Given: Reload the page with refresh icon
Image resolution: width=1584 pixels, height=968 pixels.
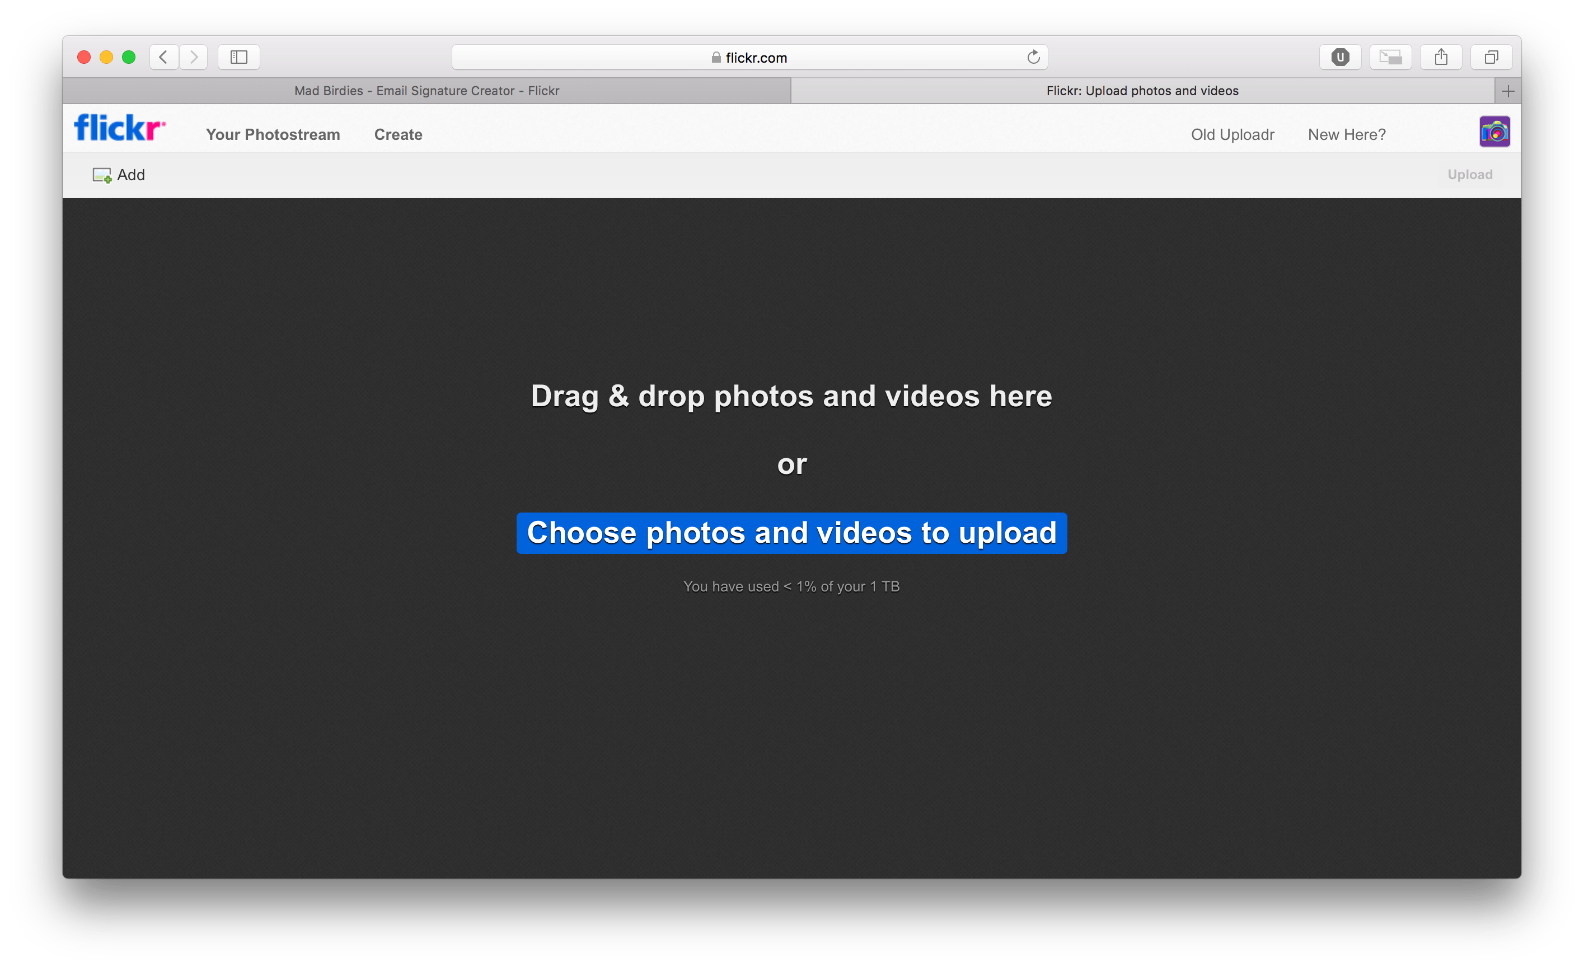Looking at the screenshot, I should click(x=1033, y=57).
